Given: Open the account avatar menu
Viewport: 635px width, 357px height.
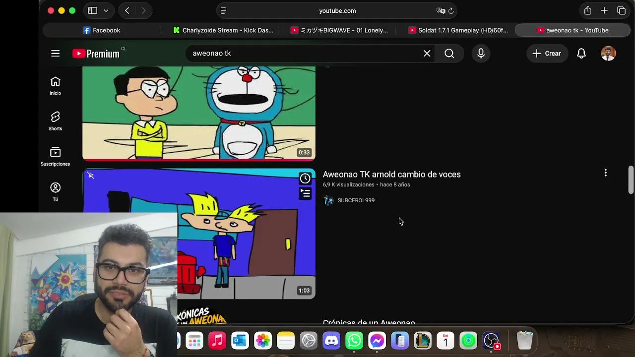Looking at the screenshot, I should coord(608,54).
